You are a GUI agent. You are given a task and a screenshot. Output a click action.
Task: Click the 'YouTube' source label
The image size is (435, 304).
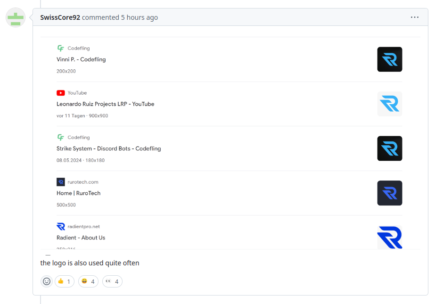[77, 93]
